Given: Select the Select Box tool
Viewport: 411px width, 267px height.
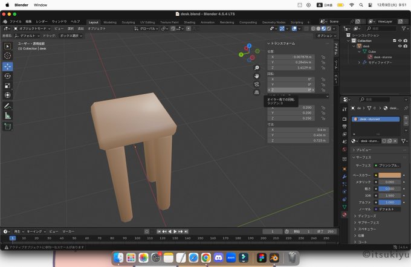Looking at the screenshot, I should click(x=8, y=47).
